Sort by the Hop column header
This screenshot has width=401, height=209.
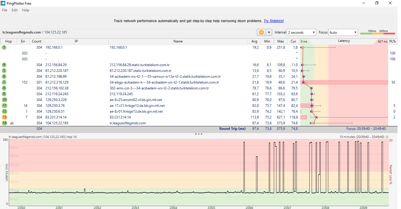(8, 41)
